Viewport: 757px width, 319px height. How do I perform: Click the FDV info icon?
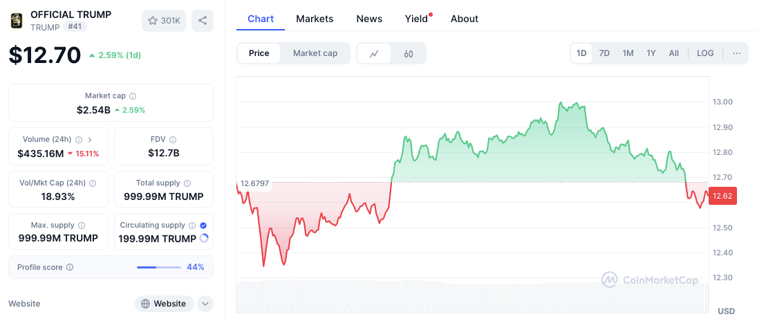[173, 140]
